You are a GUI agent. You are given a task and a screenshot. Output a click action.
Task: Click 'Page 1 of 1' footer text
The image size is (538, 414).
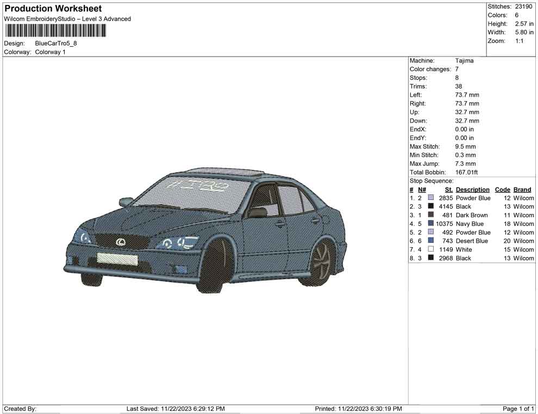point(518,409)
